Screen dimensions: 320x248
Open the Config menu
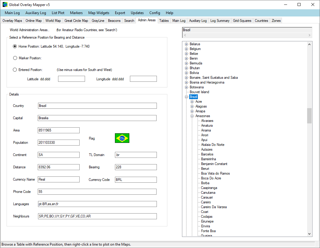tap(155, 13)
